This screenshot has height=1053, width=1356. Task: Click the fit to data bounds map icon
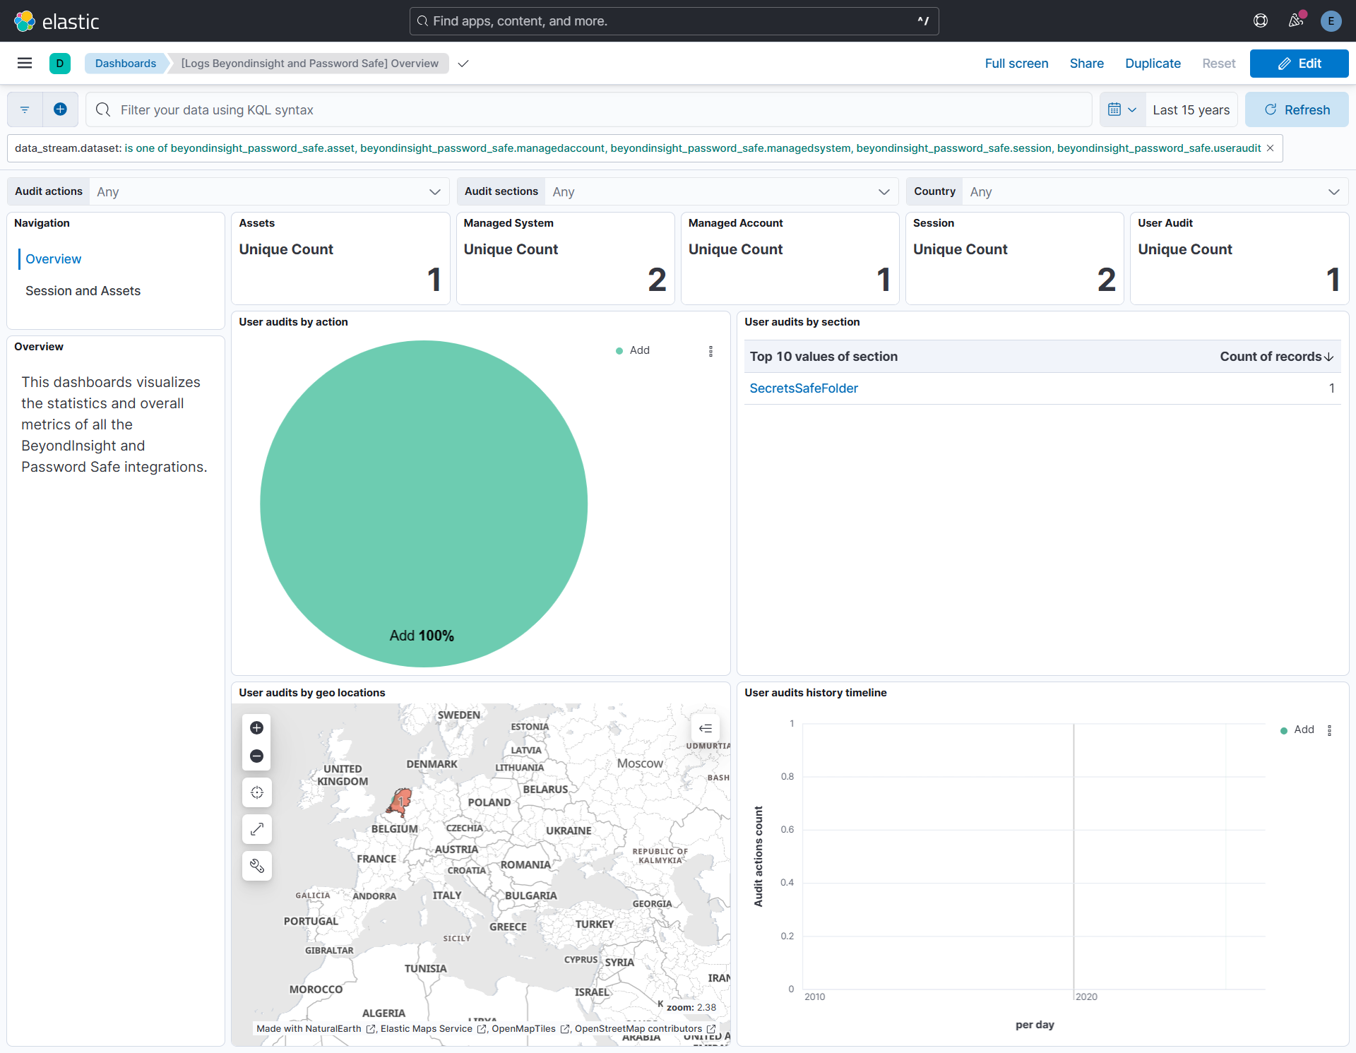pyautogui.click(x=257, y=792)
